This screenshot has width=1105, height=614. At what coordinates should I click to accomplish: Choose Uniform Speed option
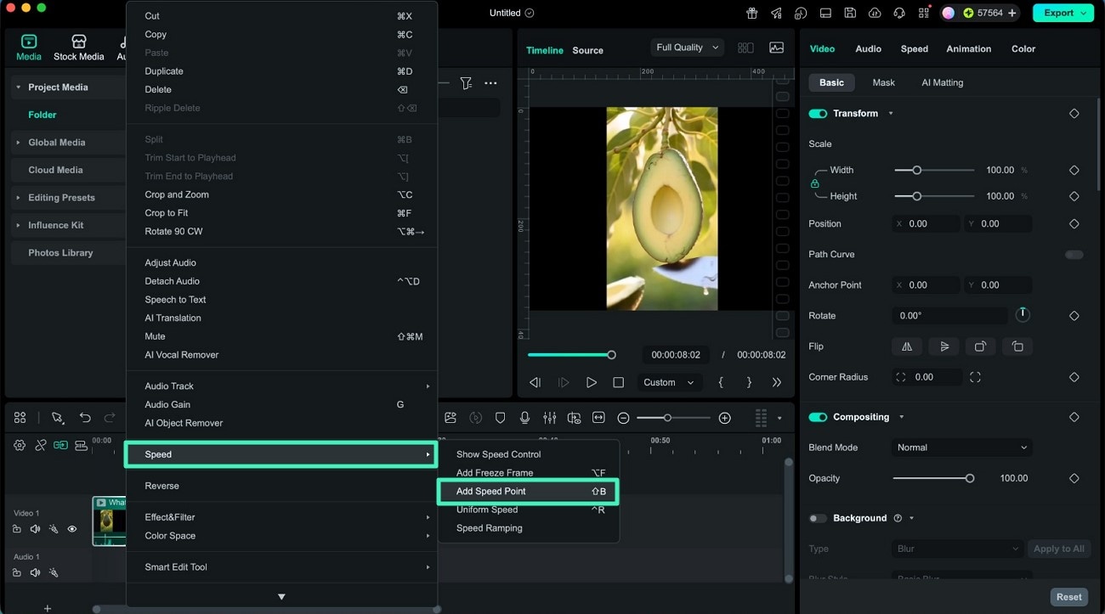coord(529,510)
